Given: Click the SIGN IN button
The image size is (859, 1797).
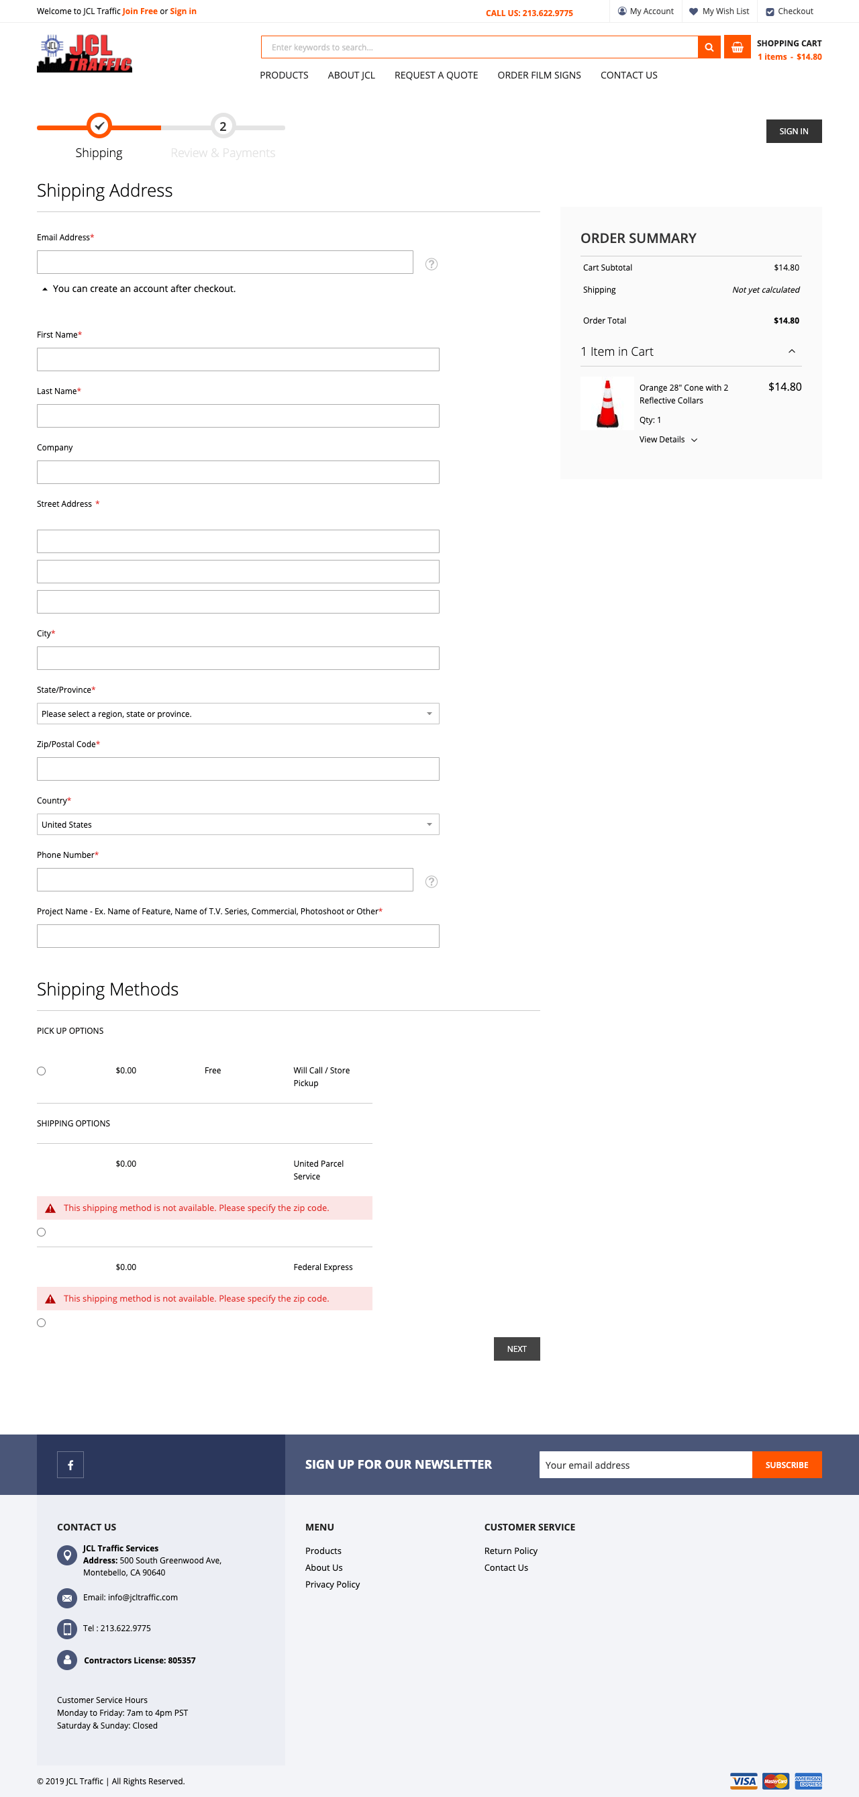Looking at the screenshot, I should click(793, 131).
